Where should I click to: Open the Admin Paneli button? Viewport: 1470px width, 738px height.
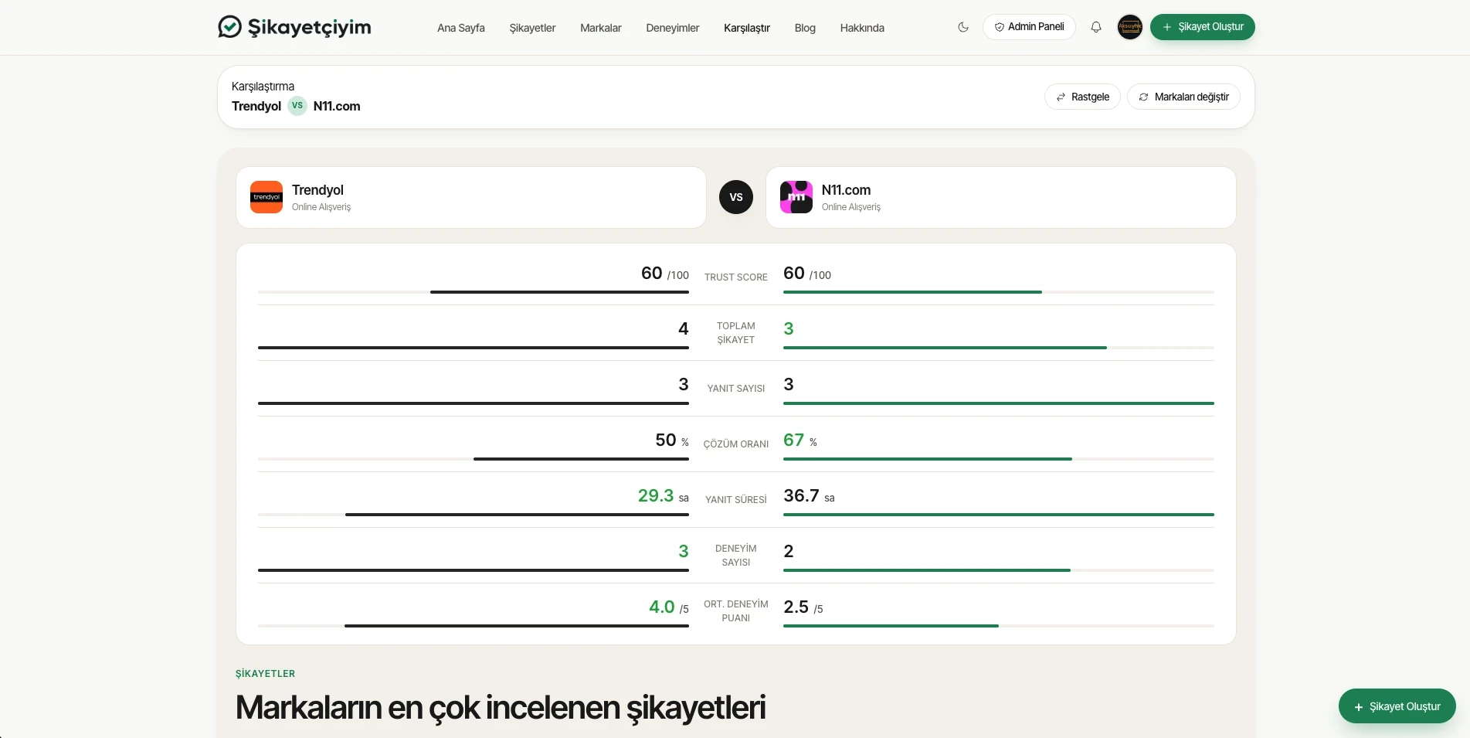click(x=1029, y=27)
